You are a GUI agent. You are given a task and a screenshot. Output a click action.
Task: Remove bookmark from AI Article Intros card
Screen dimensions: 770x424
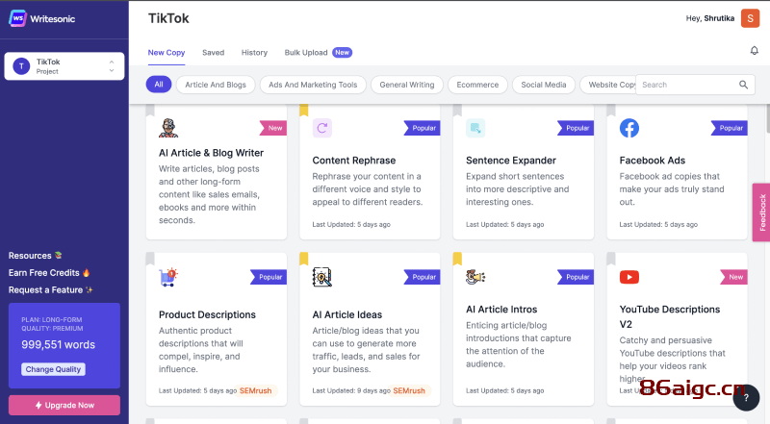[457, 259]
